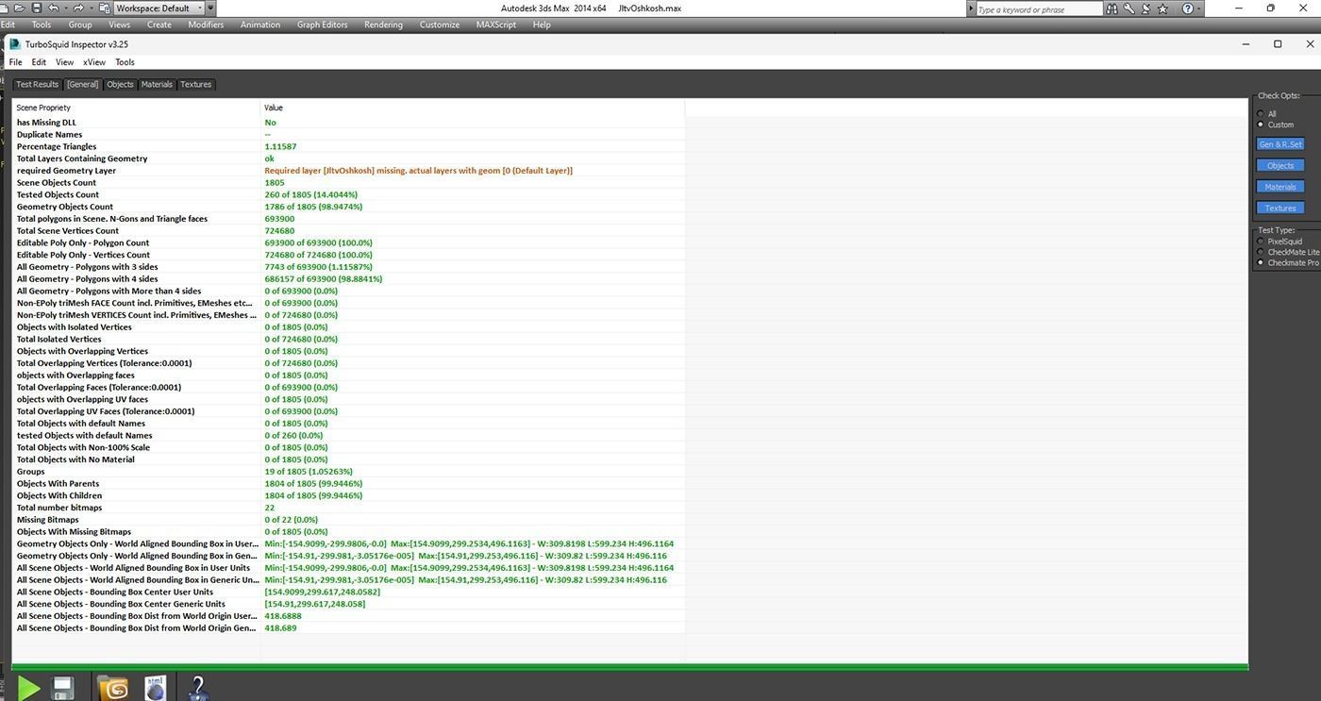Export report using the html globe icon
The width and height of the screenshot is (1321, 701).
click(x=156, y=688)
